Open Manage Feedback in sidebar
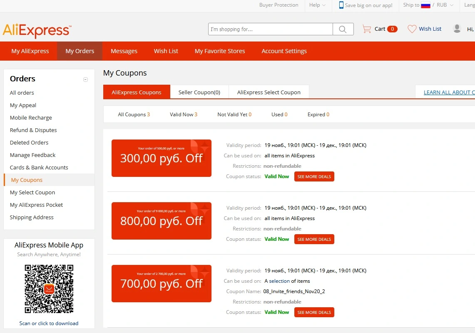 33,155
